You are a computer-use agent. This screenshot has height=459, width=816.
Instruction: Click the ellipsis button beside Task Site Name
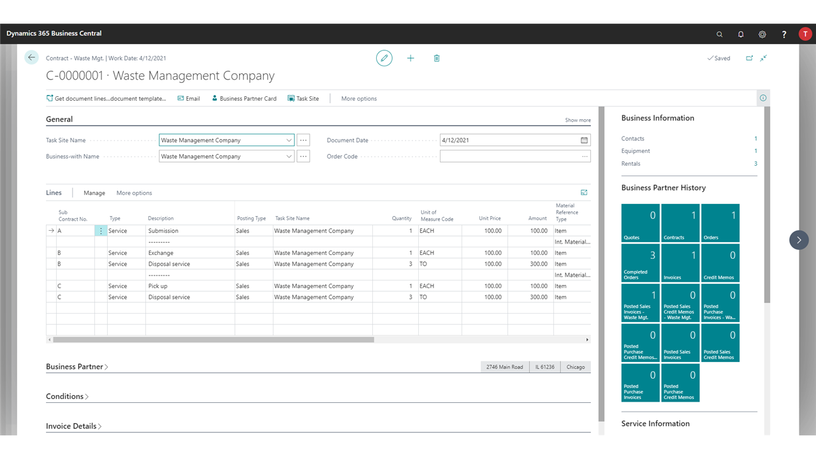pyautogui.click(x=303, y=140)
